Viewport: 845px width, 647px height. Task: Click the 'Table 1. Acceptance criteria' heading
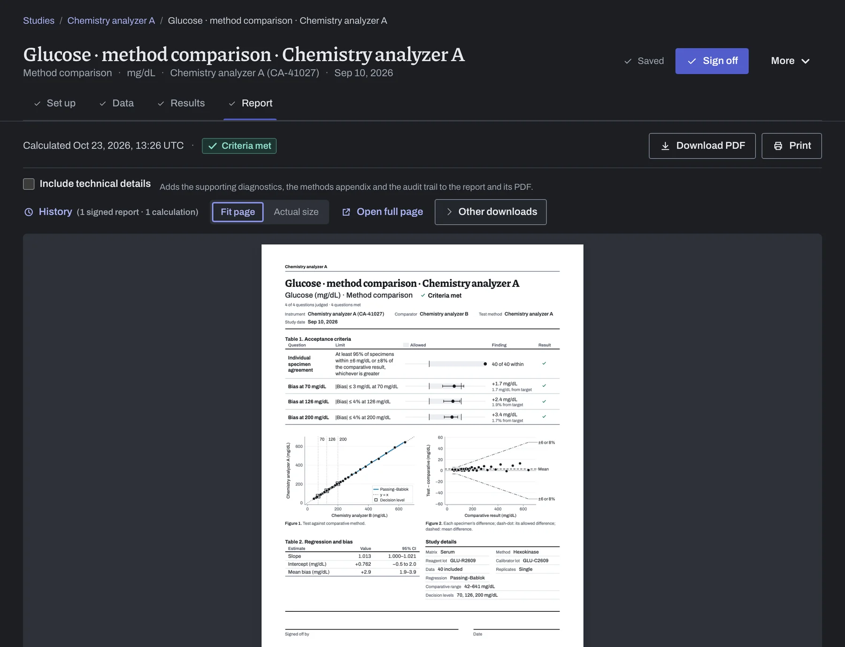coord(318,339)
